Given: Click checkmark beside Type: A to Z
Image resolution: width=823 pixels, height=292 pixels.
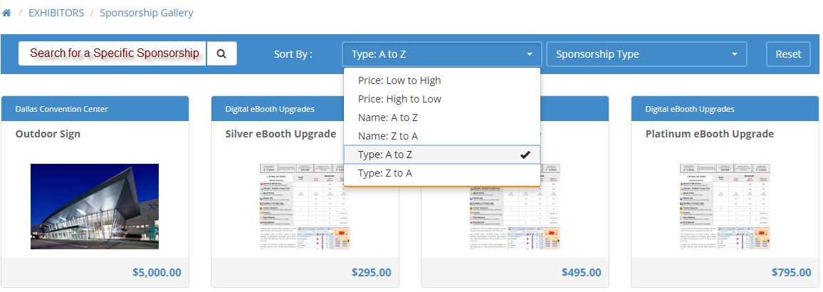Looking at the screenshot, I should tap(525, 155).
